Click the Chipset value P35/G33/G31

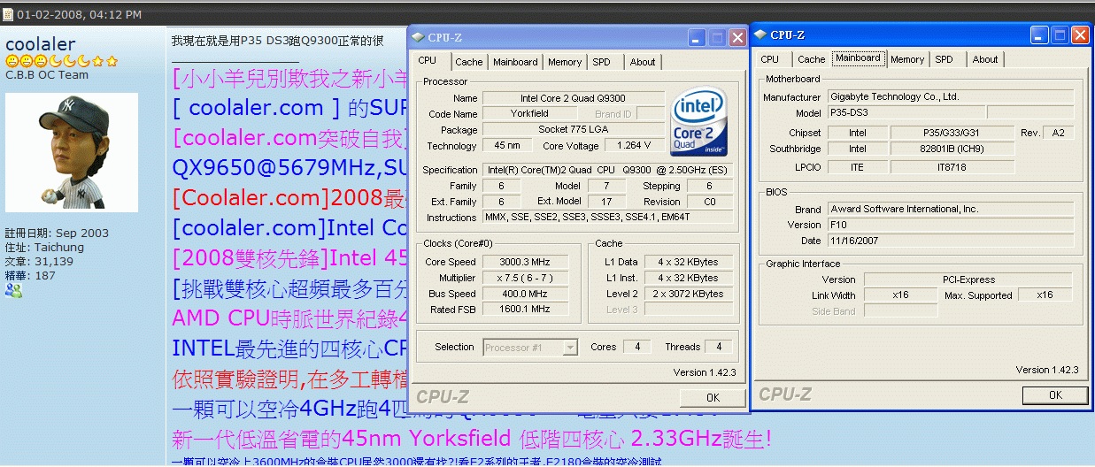pyautogui.click(x=952, y=133)
